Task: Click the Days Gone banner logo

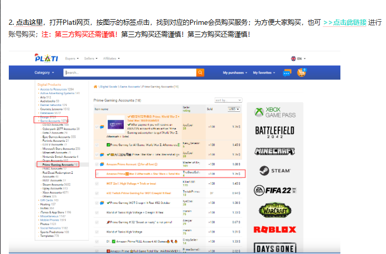Action: [275, 248]
